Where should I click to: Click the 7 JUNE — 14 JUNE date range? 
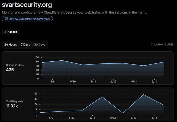coord(162,44)
